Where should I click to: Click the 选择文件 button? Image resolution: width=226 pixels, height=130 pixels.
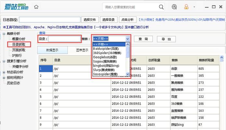pyautogui.click(x=90, y=19)
